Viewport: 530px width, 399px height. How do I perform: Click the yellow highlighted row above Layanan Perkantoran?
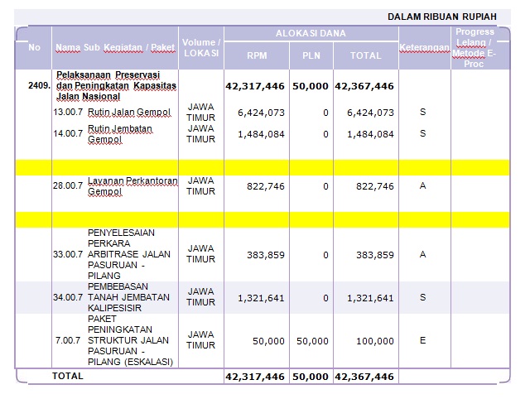tap(263, 167)
